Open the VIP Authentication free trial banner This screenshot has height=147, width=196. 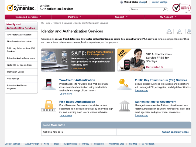145,60
